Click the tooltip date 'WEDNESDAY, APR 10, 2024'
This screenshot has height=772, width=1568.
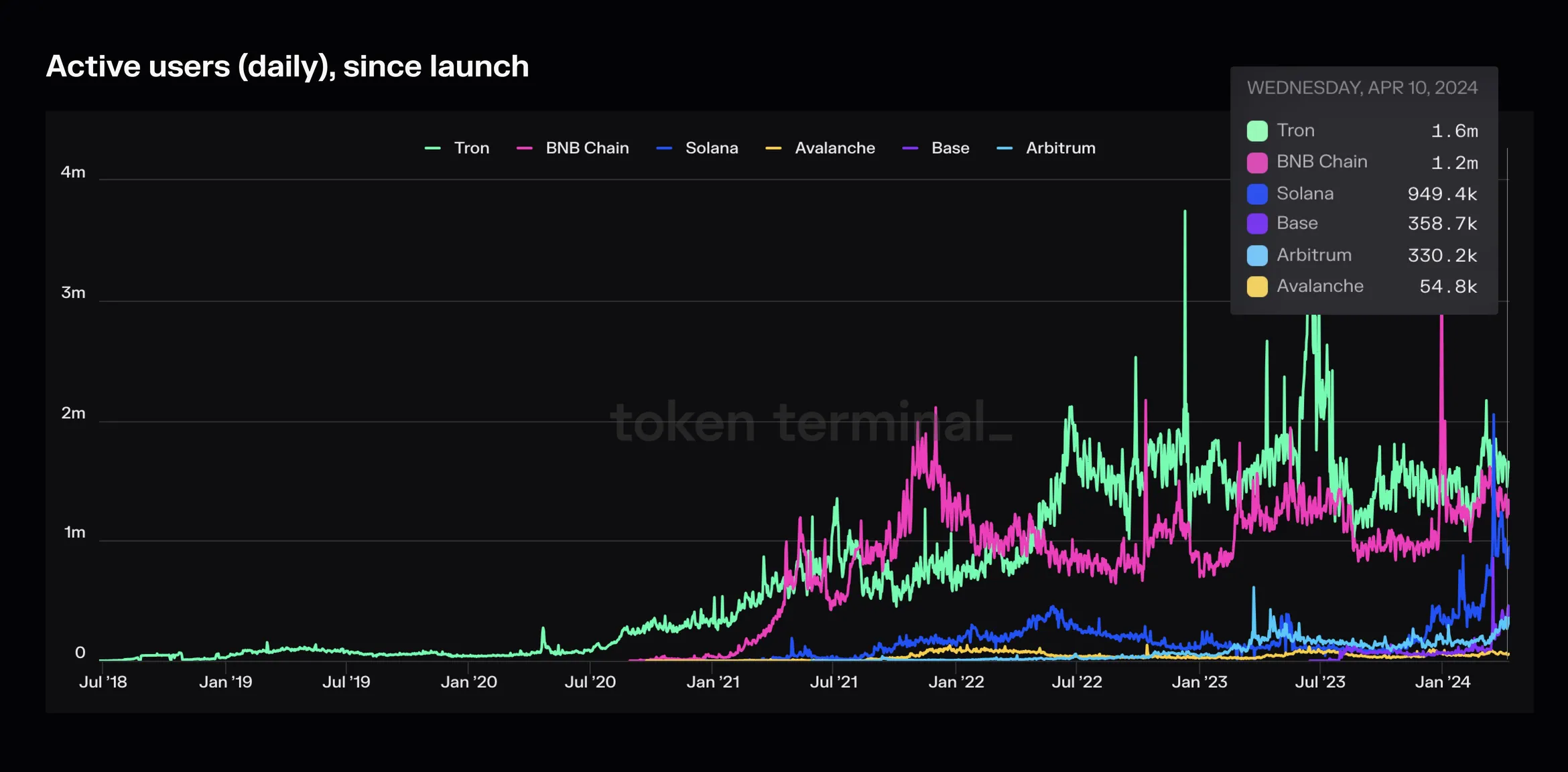click(x=1362, y=88)
